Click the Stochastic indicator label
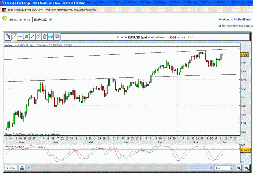This screenshot has height=174, width=253. (14, 146)
